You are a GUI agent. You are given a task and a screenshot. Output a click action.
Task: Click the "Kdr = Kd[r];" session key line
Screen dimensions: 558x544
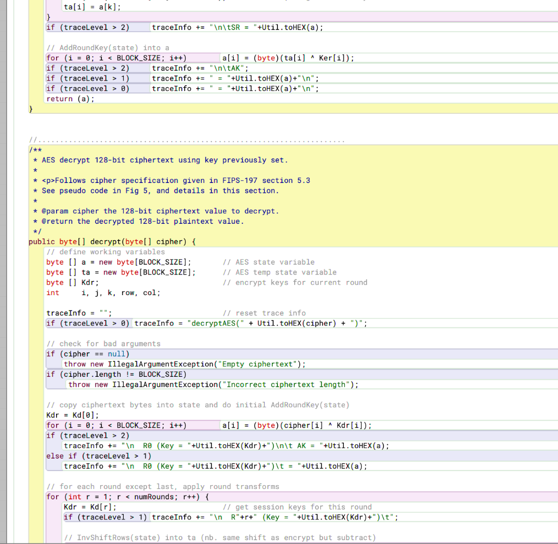click(82, 507)
